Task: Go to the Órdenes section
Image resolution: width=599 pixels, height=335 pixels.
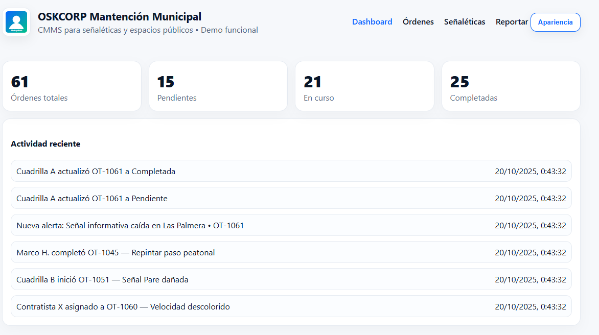Action: click(418, 22)
